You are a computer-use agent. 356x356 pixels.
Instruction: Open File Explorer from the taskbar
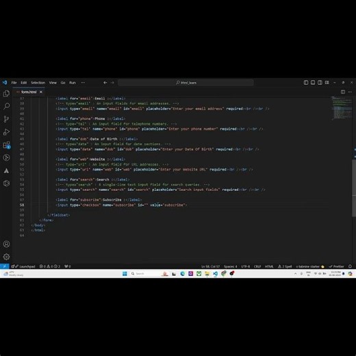[207, 274]
